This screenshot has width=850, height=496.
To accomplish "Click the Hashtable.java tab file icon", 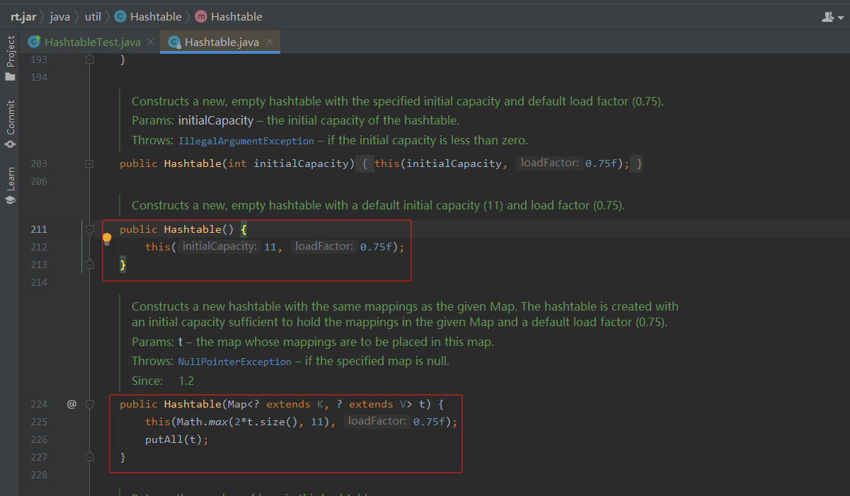I will pyautogui.click(x=174, y=42).
